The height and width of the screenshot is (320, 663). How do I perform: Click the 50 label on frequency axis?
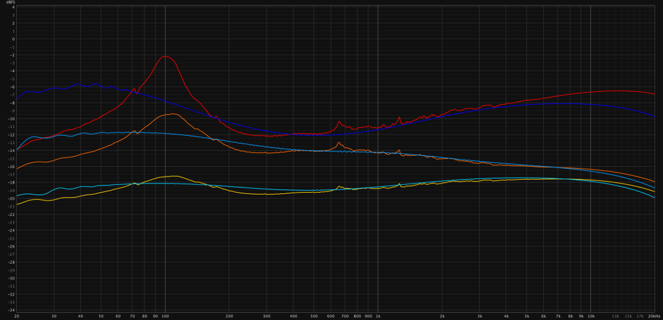pos(101,316)
